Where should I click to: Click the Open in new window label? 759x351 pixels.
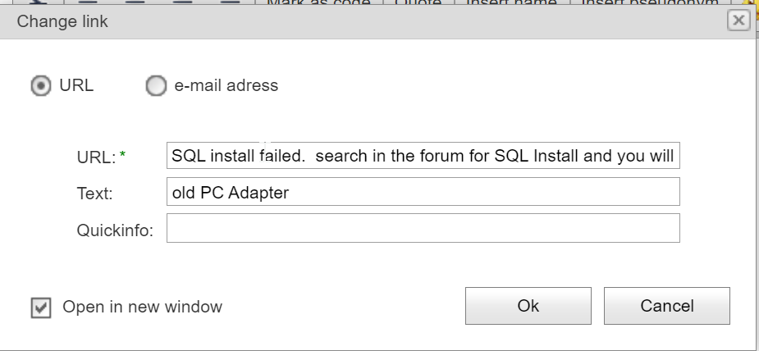pyautogui.click(x=142, y=308)
